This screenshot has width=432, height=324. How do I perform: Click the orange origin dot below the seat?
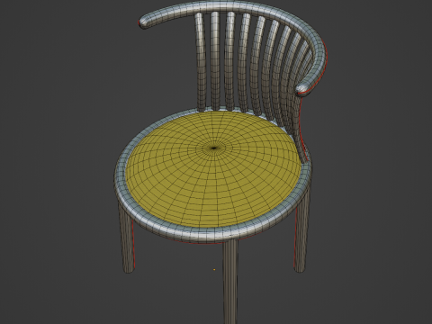(x=214, y=270)
